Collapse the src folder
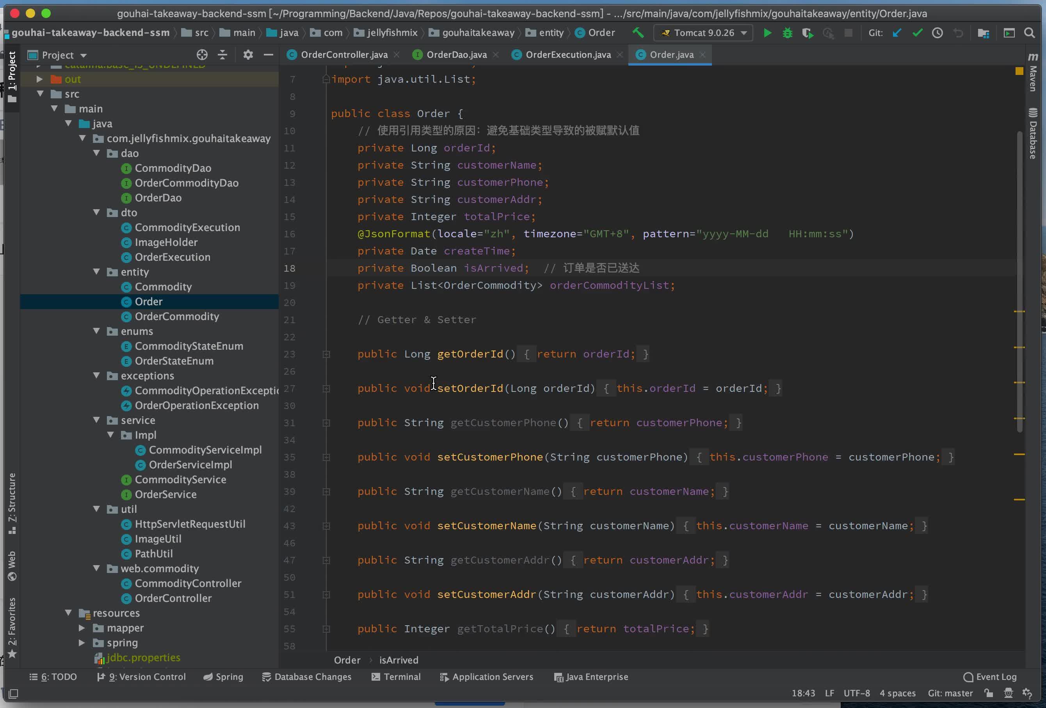 click(x=40, y=94)
